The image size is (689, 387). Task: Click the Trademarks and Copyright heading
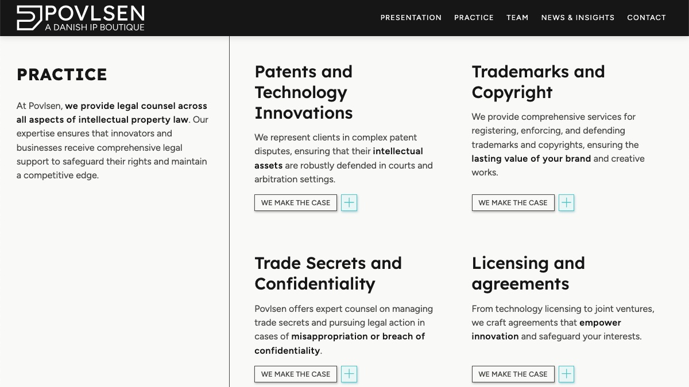pos(539,82)
